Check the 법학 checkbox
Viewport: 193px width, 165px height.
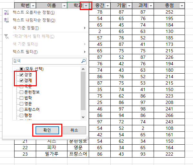(21, 98)
